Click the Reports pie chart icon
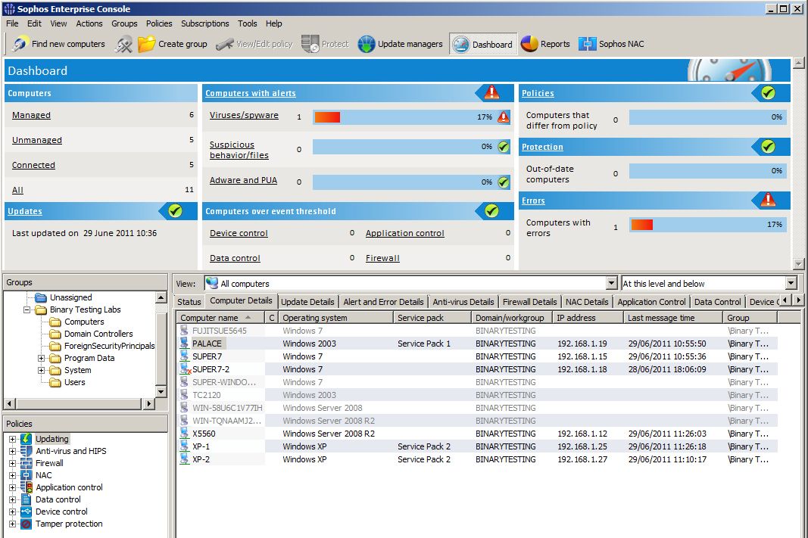 pyautogui.click(x=529, y=45)
